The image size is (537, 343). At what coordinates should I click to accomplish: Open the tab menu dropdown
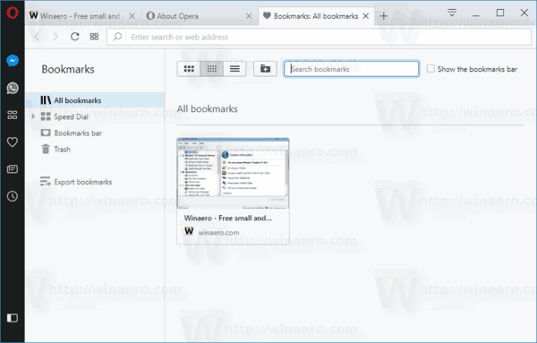pyautogui.click(x=452, y=13)
